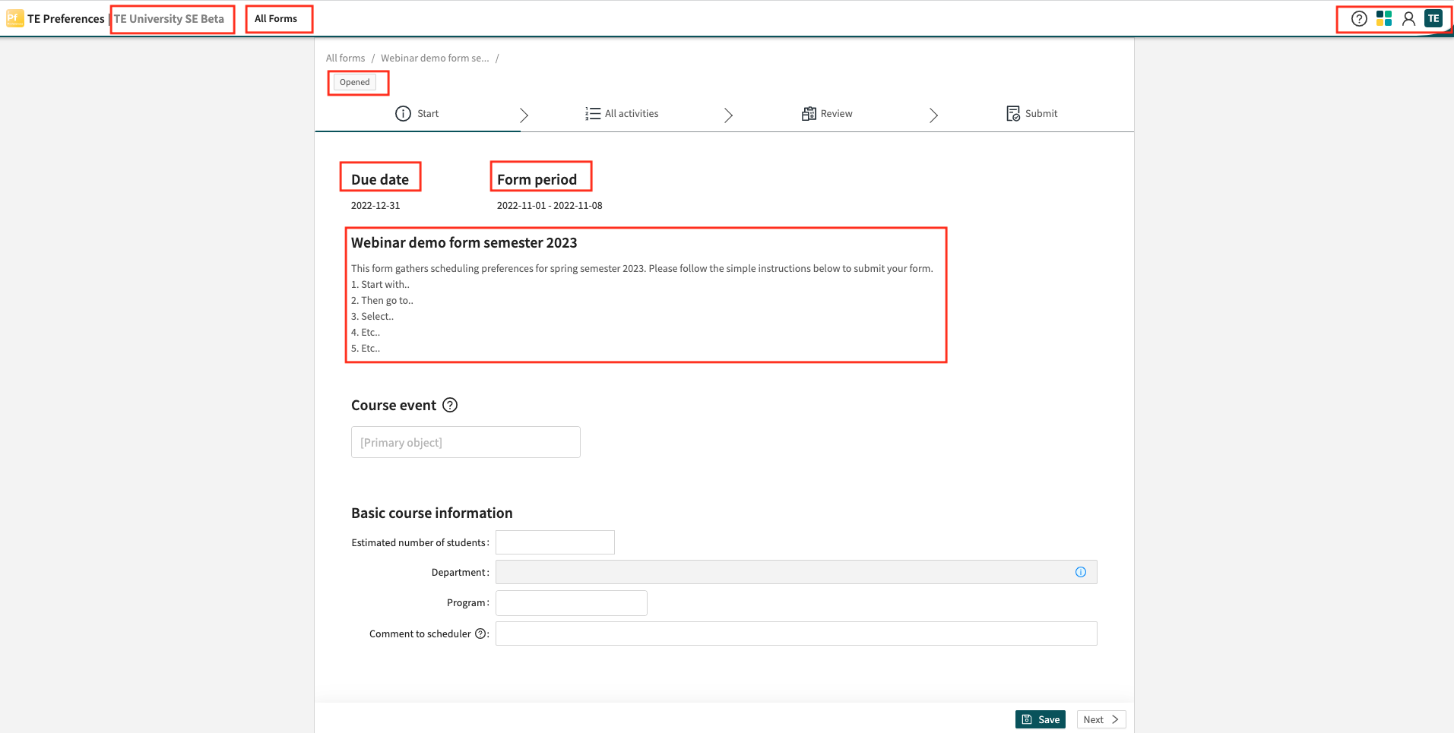Viewport: 1454px width, 733px height.
Task: Click the Estimated number of students field
Action: 554,542
